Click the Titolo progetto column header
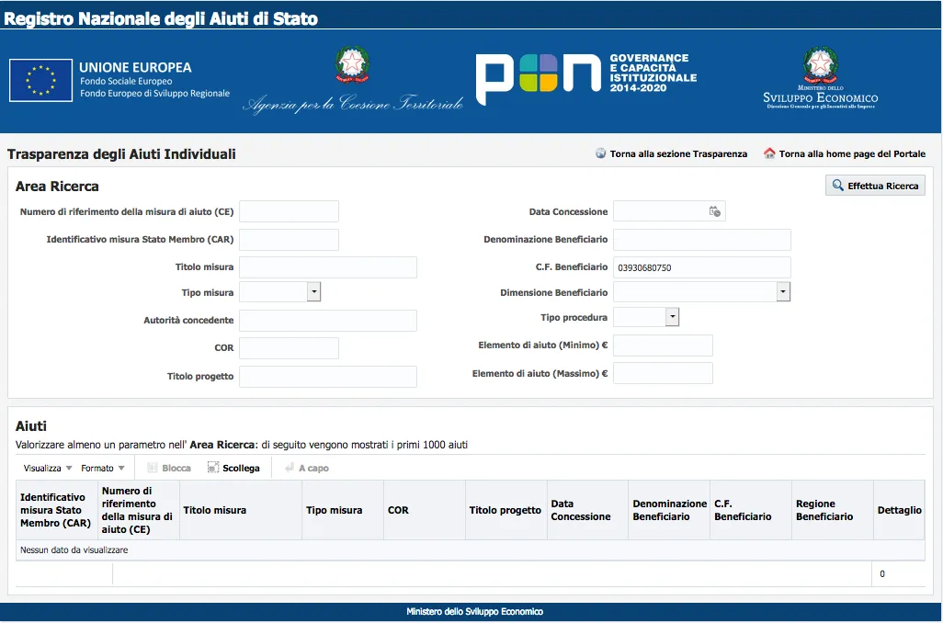Screen dimensions: 943x623 (506, 510)
